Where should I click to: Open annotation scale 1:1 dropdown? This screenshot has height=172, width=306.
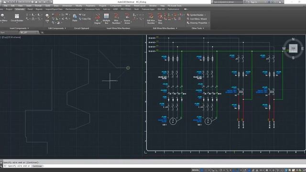[x=262, y=170]
